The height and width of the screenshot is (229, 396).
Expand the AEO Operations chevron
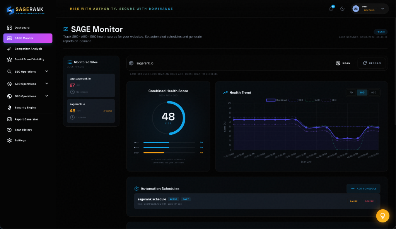(47, 84)
